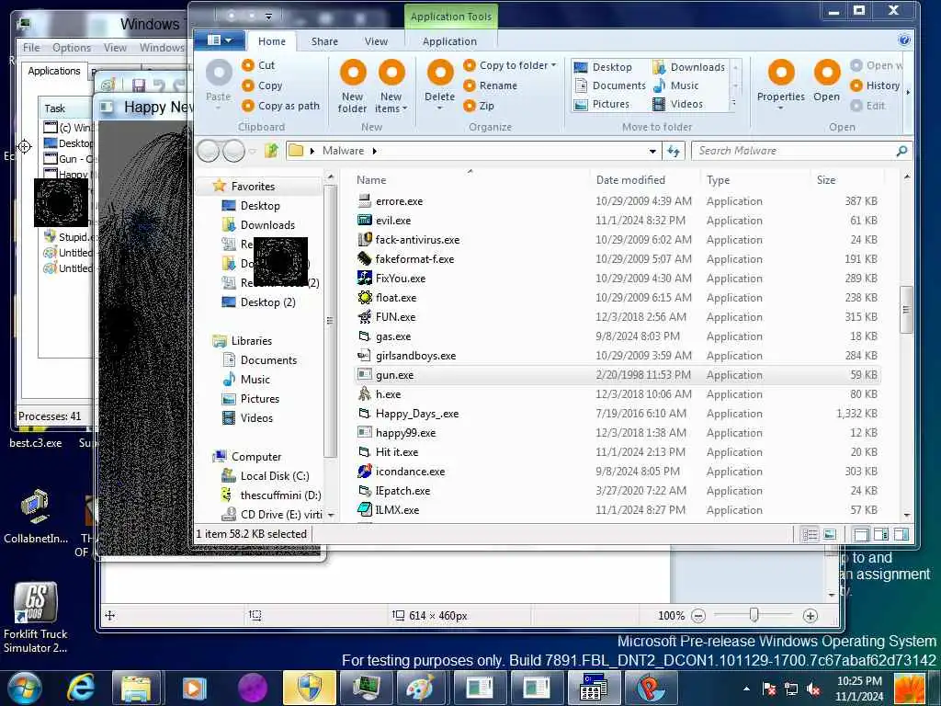
Task: Click Rename in Organize group
Action: (x=491, y=85)
